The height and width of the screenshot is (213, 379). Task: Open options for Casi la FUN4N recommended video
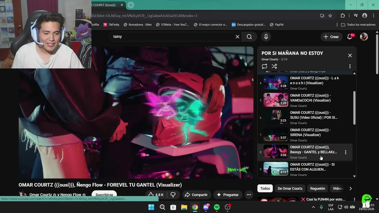[354, 199]
